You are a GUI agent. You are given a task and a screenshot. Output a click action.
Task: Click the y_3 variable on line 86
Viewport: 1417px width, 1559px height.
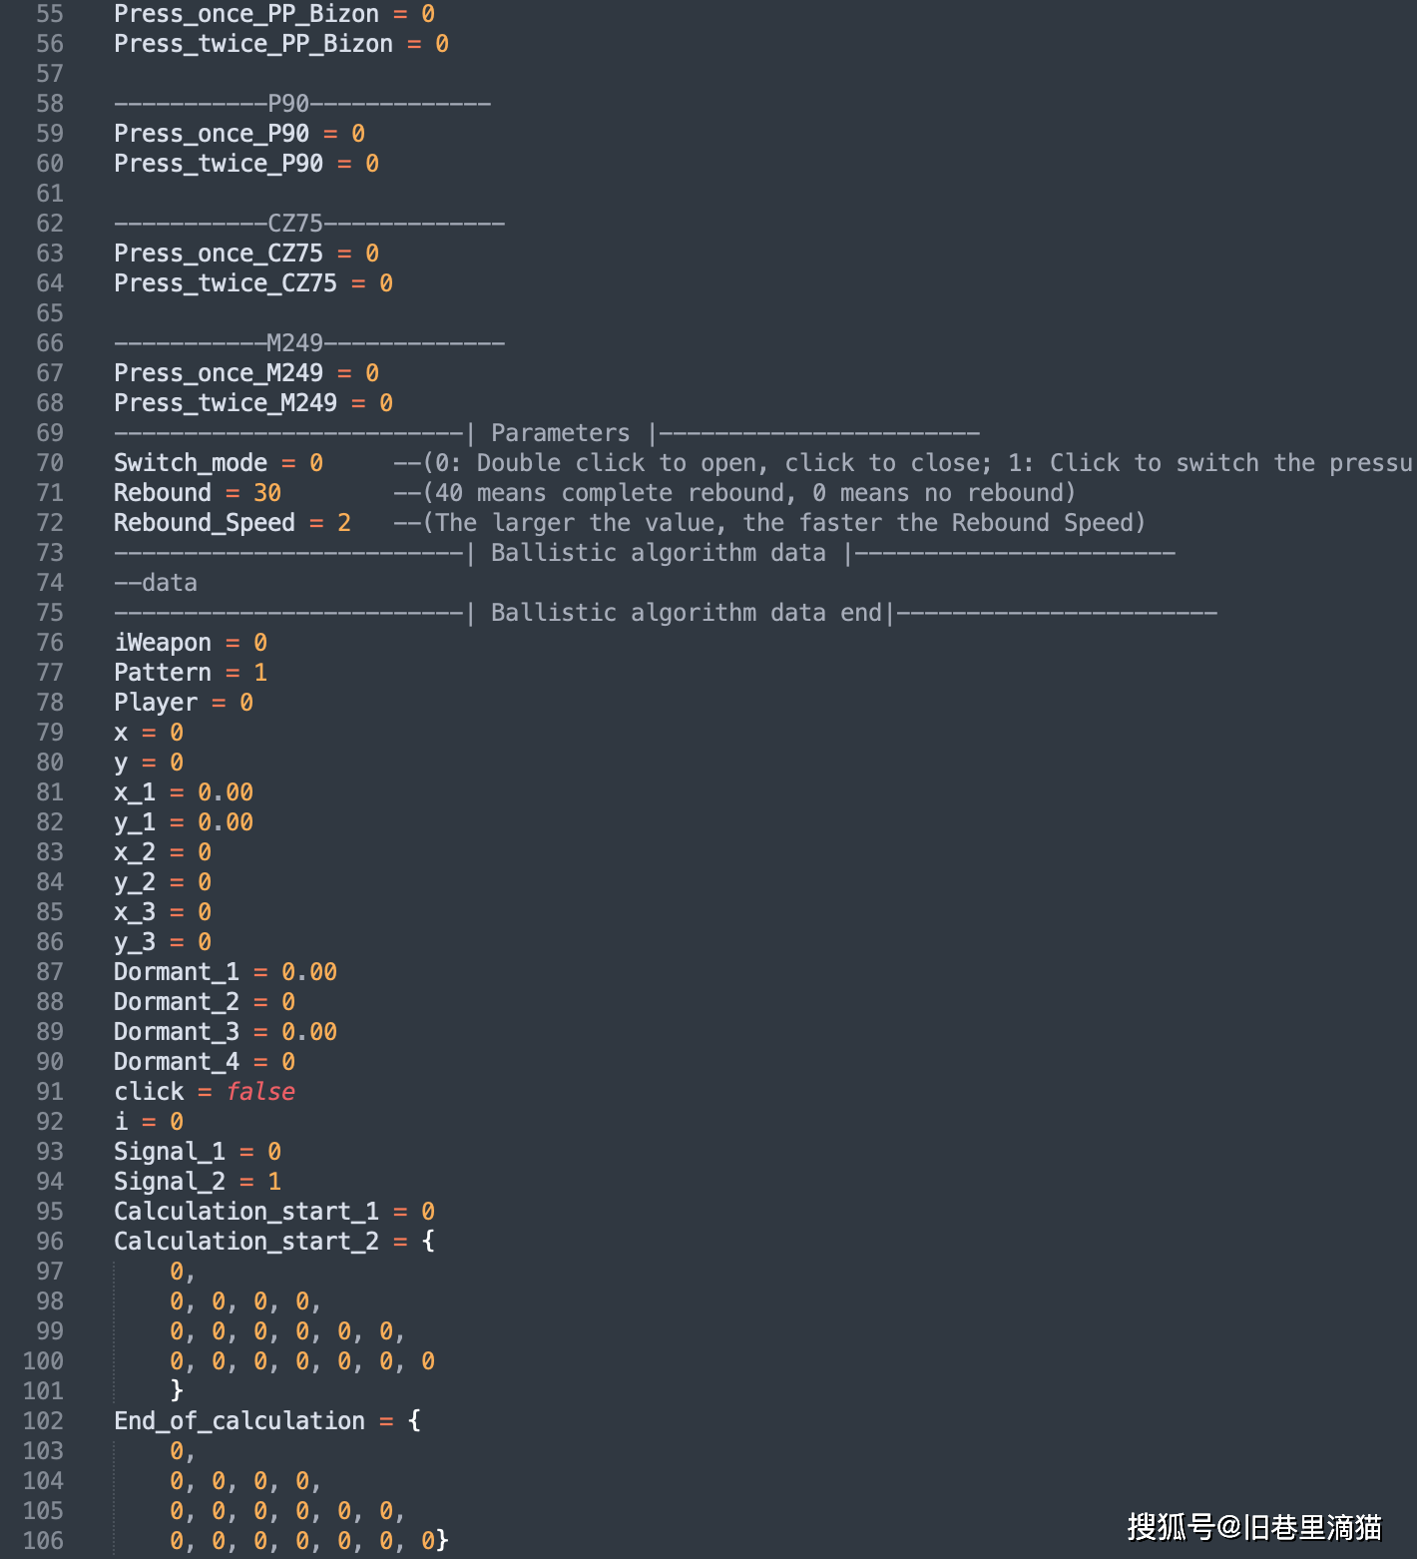point(135,942)
